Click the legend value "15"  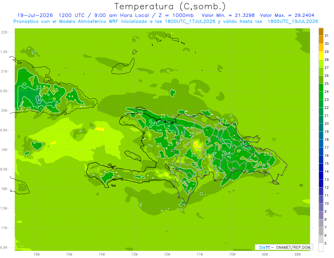pyautogui.click(x=327, y=164)
